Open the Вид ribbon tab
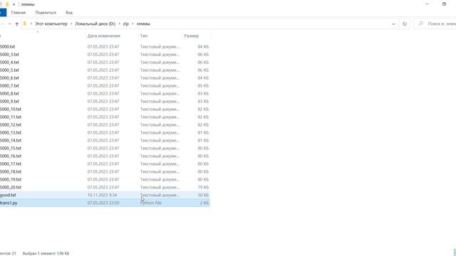Image resolution: width=456 pixels, height=256 pixels. coord(69,13)
